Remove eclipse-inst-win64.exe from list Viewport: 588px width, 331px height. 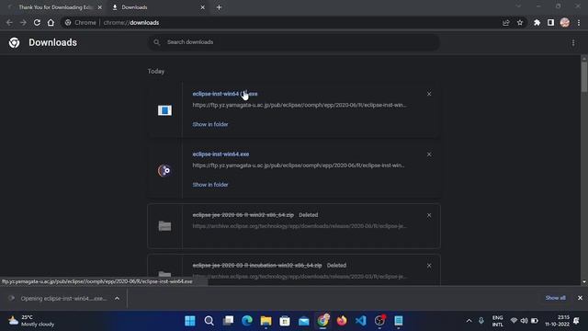tap(429, 154)
